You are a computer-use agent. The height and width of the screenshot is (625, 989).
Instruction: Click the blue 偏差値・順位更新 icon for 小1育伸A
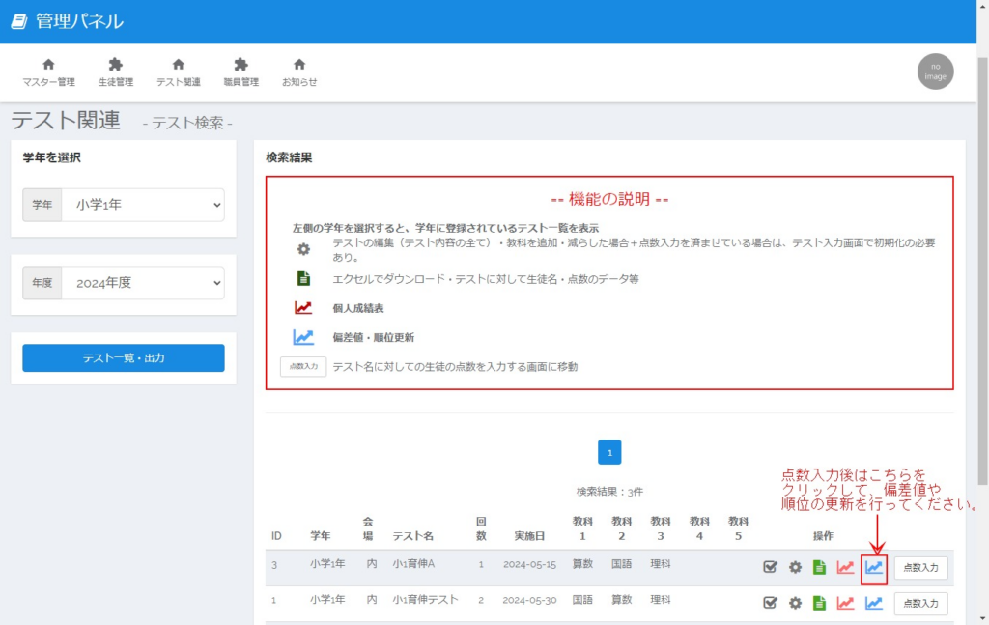tap(874, 567)
